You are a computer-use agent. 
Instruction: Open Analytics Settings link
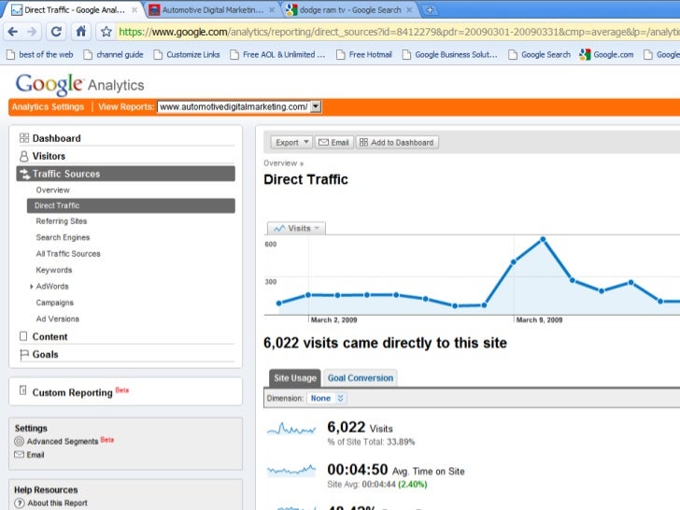pos(48,106)
